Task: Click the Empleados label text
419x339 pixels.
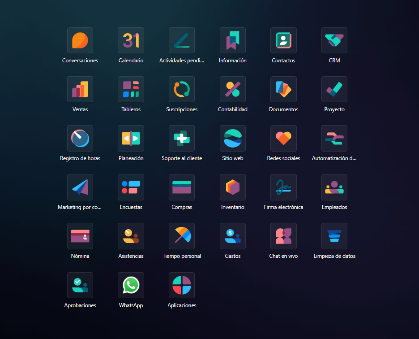Action: pyautogui.click(x=334, y=207)
